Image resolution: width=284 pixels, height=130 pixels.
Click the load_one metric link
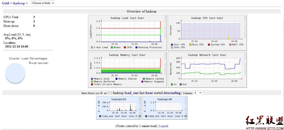[x=132, y=93]
